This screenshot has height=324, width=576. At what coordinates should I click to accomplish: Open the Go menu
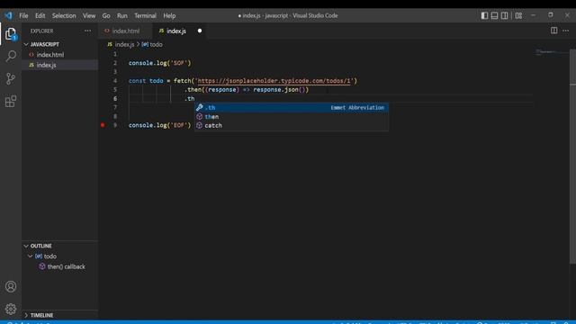click(106, 16)
